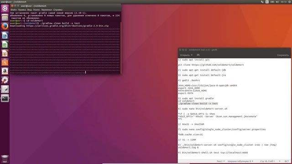Open the sound volume indicator

pos(277,2)
